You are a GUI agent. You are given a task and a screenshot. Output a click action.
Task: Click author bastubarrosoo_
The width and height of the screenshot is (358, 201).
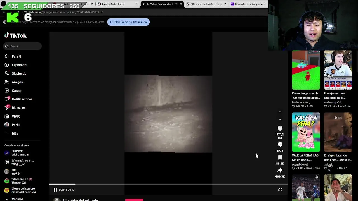(x=301, y=102)
